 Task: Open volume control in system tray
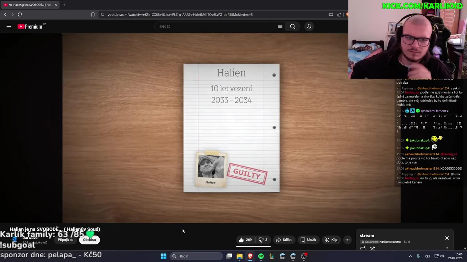click(442, 256)
